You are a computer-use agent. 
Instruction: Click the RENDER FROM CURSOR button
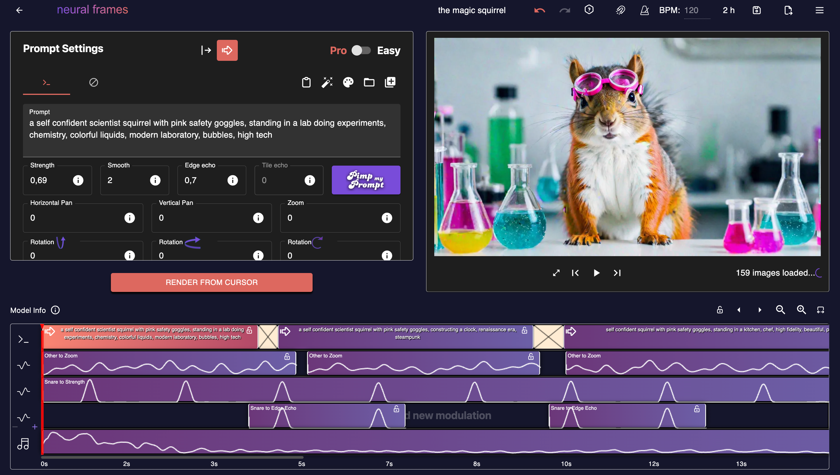click(x=211, y=282)
